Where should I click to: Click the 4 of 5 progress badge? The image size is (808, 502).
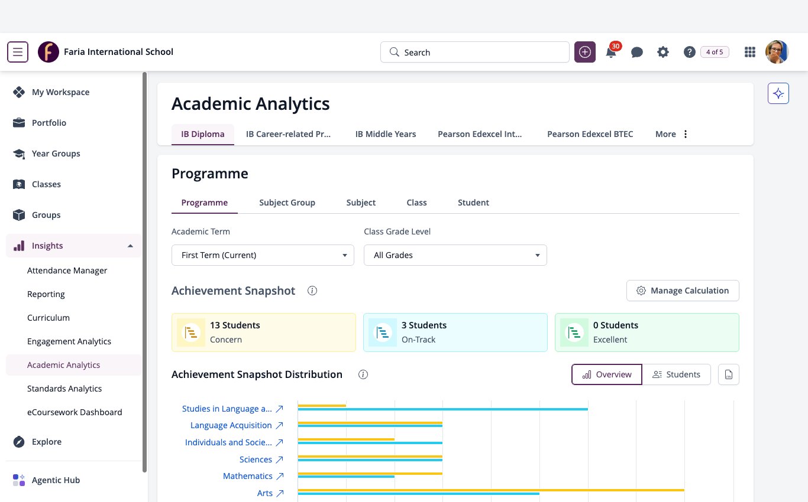click(715, 52)
